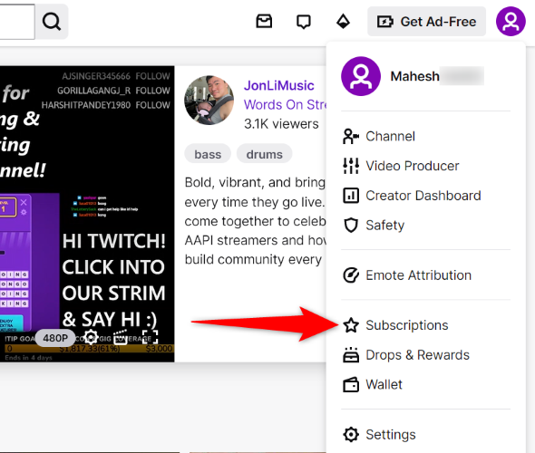Select the Mahesh username in dropdown
This screenshot has height=453, width=535.
click(x=414, y=76)
